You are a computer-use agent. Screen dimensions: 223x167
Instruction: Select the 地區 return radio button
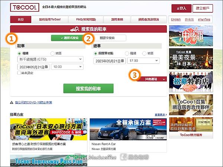(144, 53)
